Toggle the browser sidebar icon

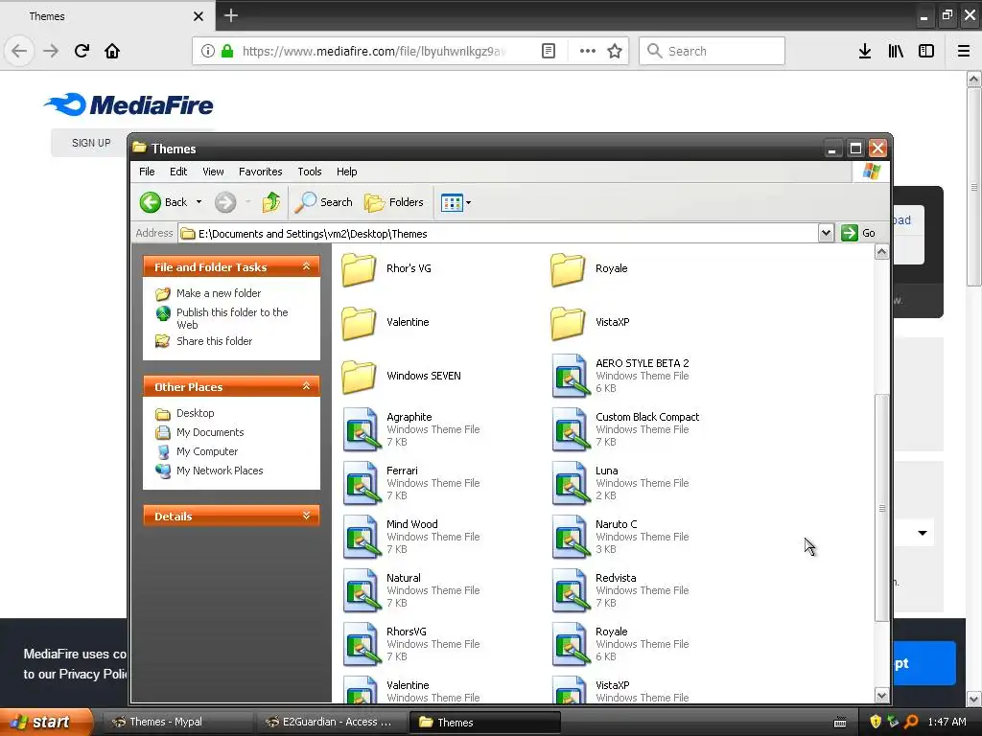(x=926, y=52)
